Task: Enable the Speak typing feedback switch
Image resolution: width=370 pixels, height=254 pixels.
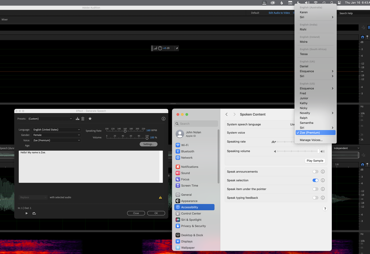Action: 315,198
